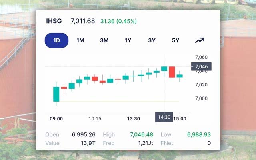Switch to the 3M time range

pos(104,40)
